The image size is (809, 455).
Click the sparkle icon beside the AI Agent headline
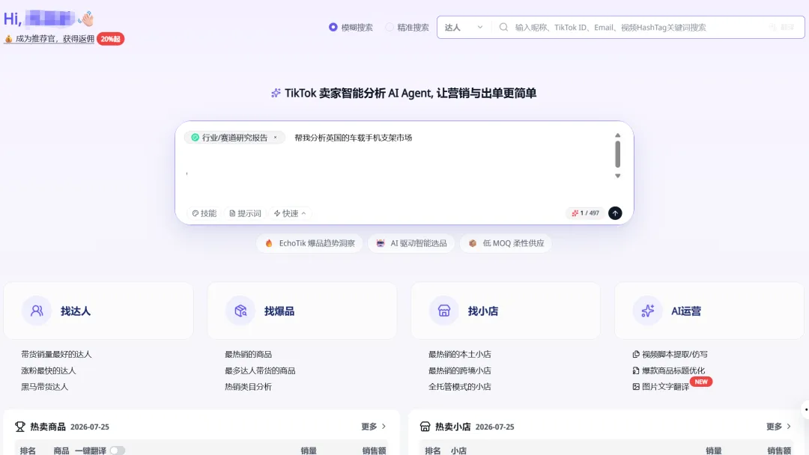click(x=276, y=94)
